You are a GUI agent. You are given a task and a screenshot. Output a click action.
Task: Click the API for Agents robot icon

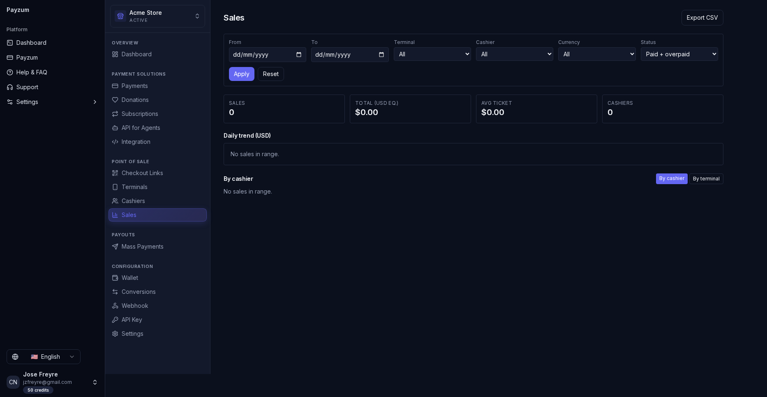pyautogui.click(x=115, y=128)
